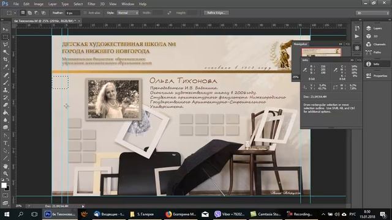The image size is (392, 220).
Task: Open the Image menu
Action: pyautogui.click(x=39, y=4)
